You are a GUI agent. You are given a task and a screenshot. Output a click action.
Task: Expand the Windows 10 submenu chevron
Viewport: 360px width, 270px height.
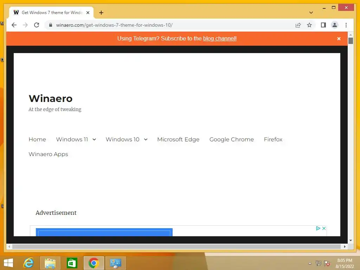[x=146, y=139]
